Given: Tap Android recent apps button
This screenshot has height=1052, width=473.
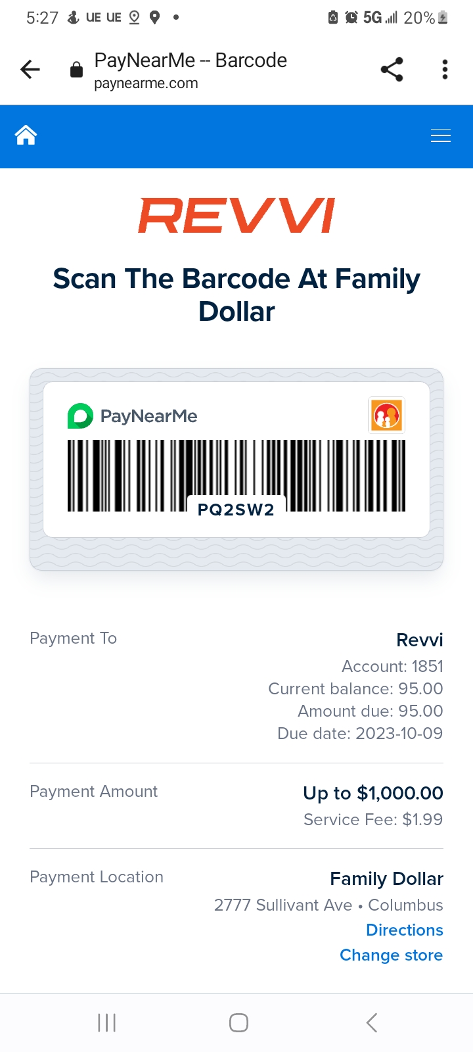Looking at the screenshot, I should pos(106,1022).
